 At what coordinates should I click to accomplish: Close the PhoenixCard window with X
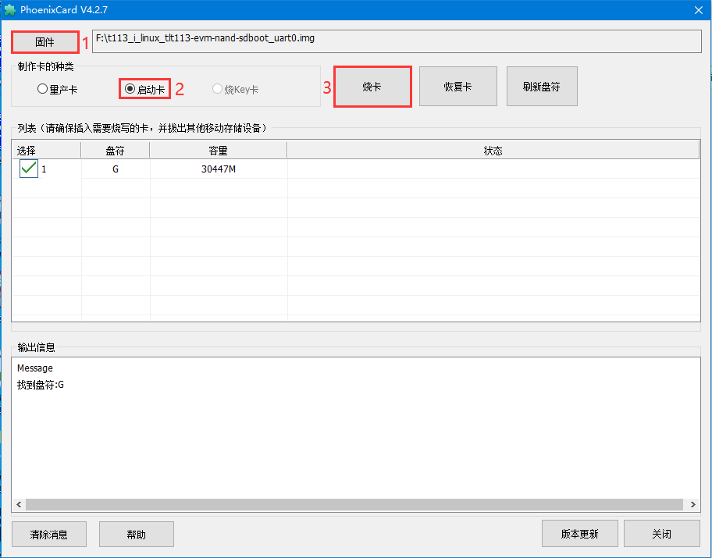699,10
